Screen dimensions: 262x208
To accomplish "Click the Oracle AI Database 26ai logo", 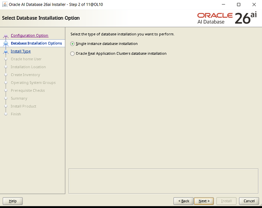I will click(x=227, y=18).
